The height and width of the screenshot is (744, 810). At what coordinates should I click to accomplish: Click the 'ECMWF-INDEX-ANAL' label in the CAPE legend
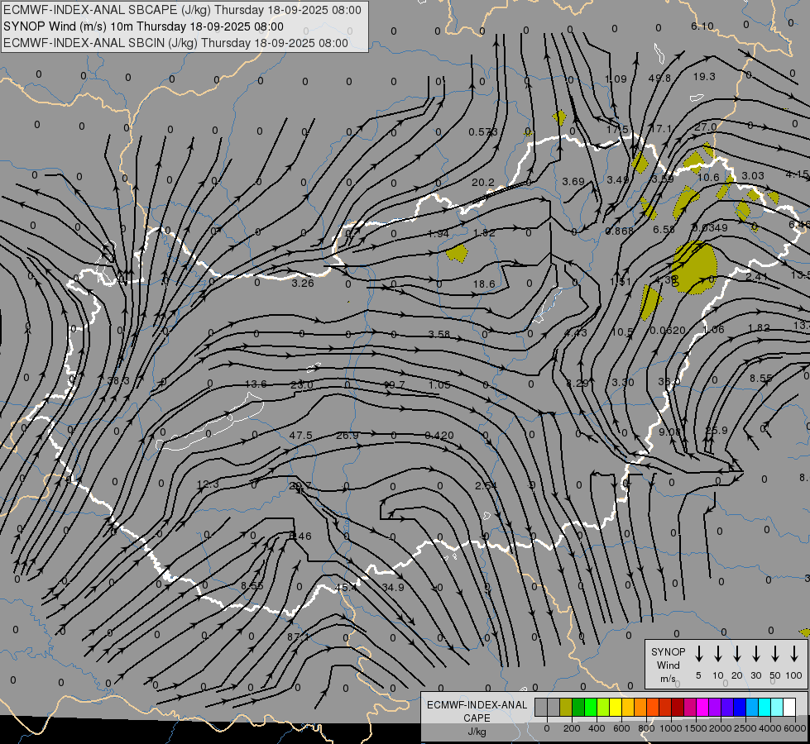click(477, 705)
